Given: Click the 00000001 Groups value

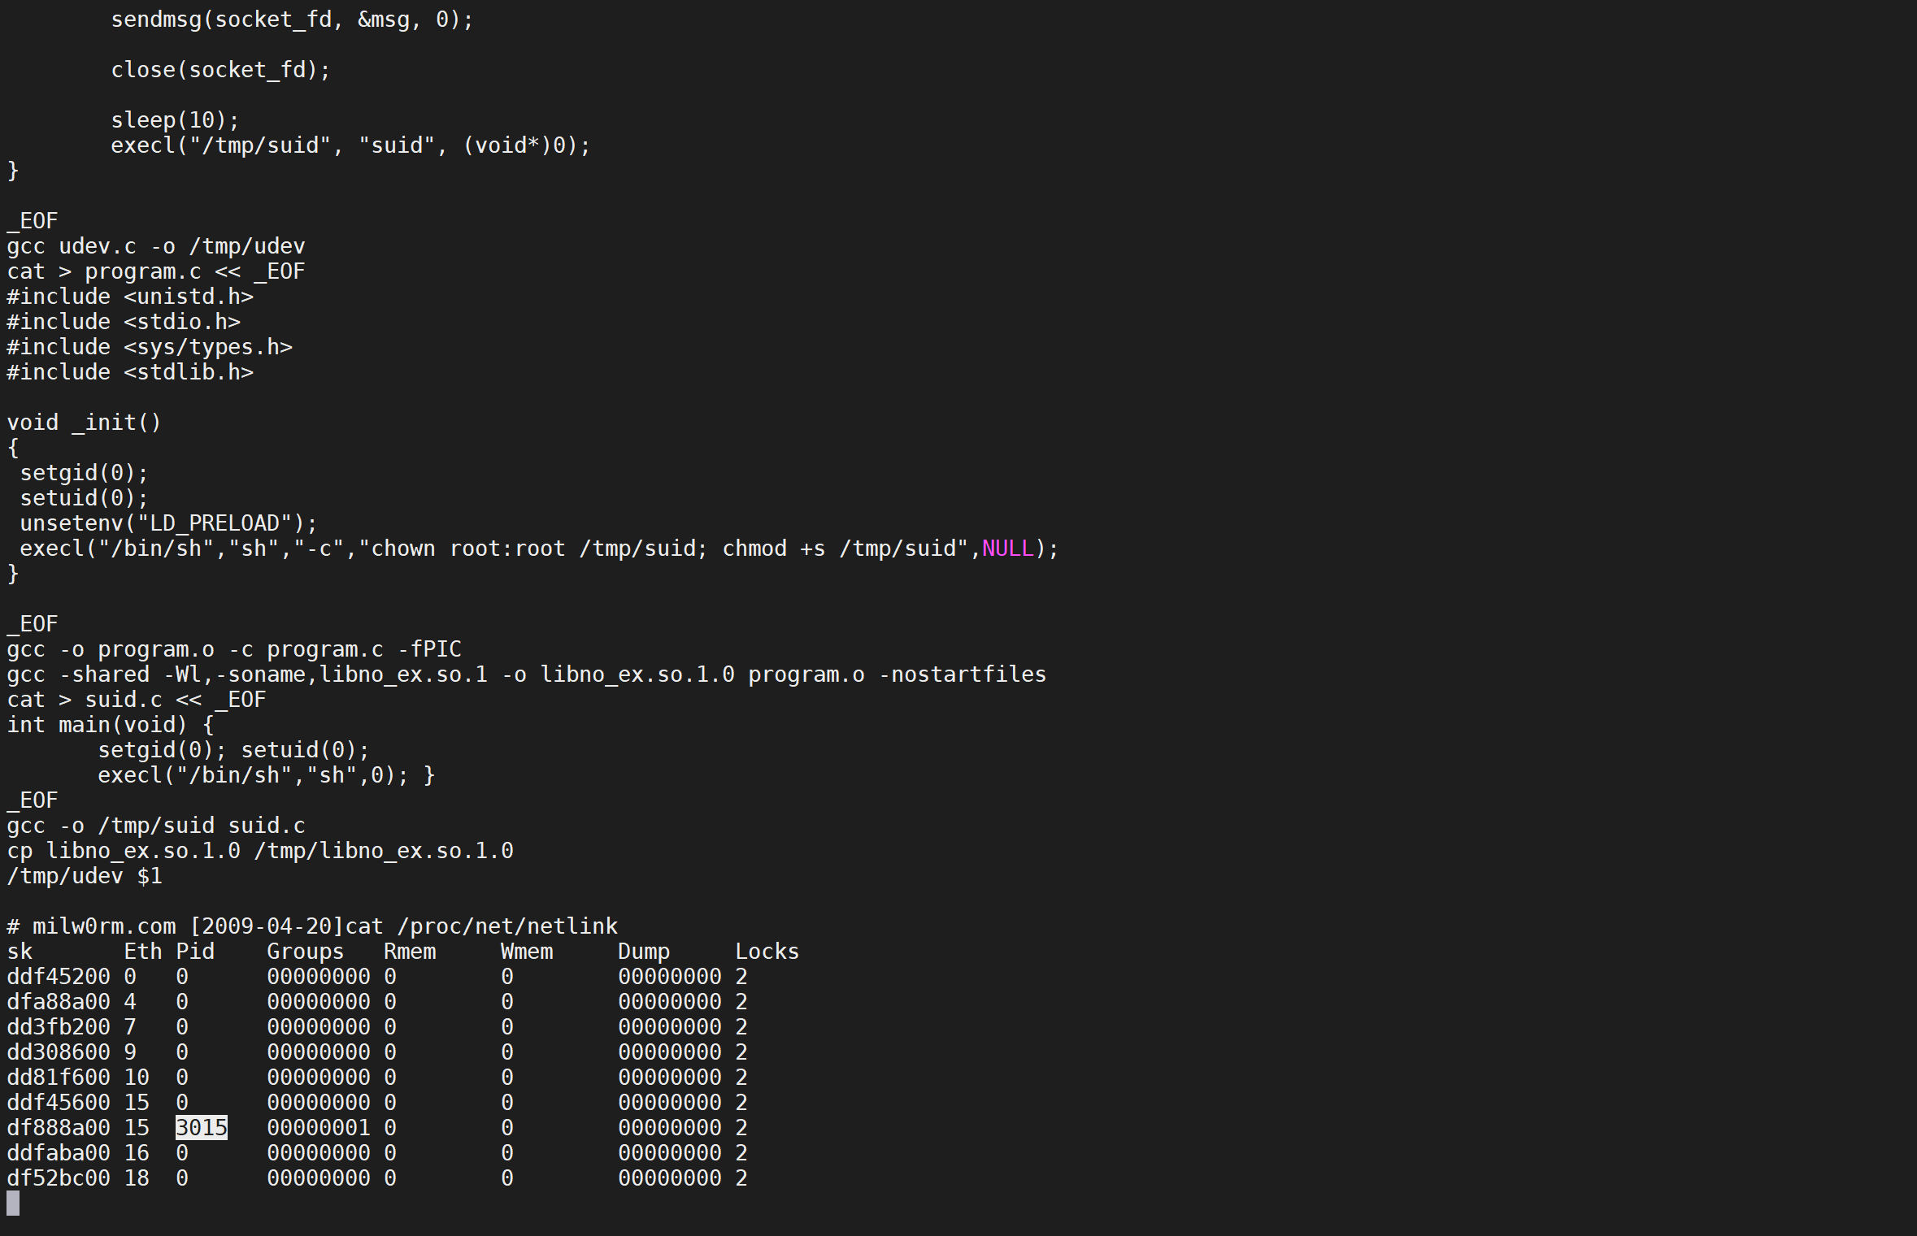Looking at the screenshot, I should [318, 1128].
